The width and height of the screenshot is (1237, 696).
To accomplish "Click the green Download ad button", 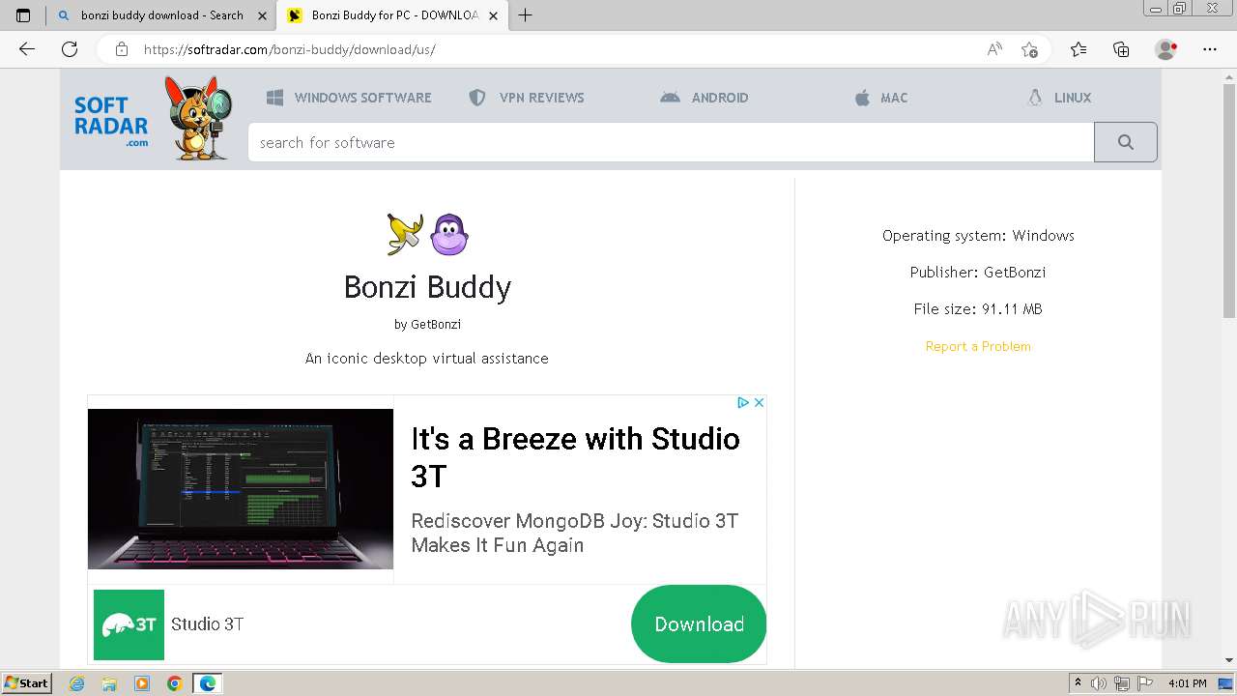I will coord(699,624).
